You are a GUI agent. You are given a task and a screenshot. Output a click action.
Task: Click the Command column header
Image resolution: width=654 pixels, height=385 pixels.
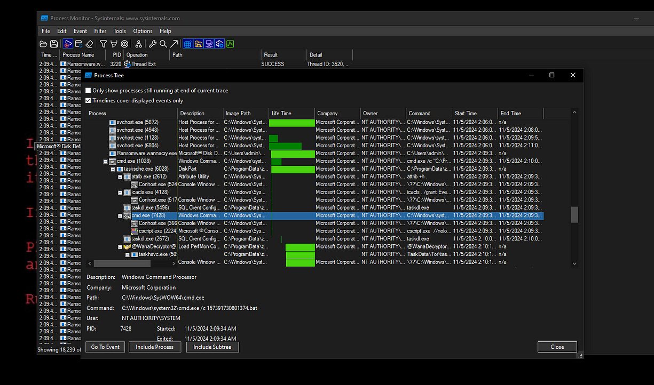click(x=429, y=113)
